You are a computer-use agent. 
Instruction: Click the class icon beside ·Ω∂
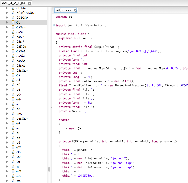[x=13, y=157]
